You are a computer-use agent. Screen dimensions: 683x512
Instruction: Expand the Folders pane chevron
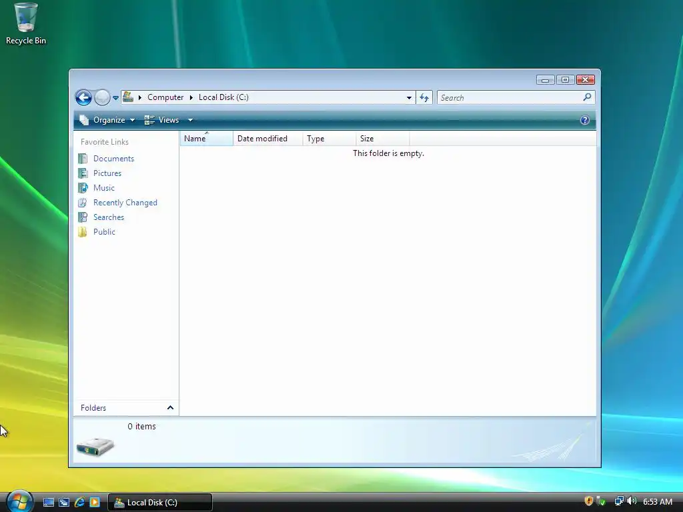pyautogui.click(x=170, y=408)
